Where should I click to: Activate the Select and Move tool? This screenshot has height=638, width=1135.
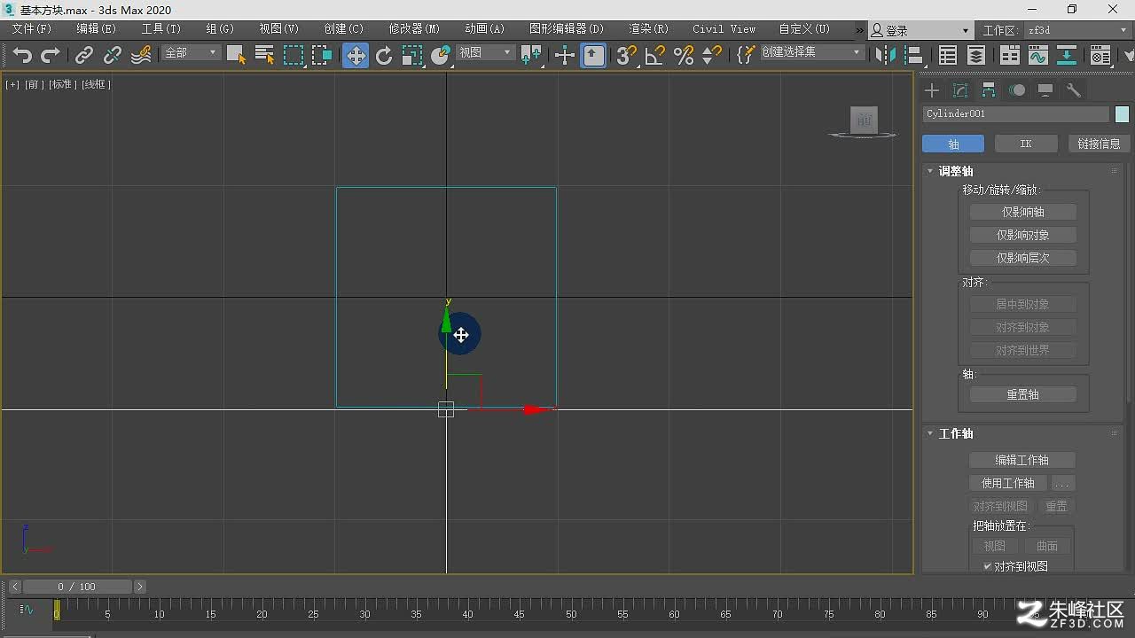[356, 56]
